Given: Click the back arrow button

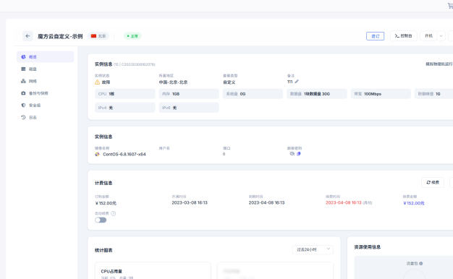Looking at the screenshot, I should click(x=27, y=36).
